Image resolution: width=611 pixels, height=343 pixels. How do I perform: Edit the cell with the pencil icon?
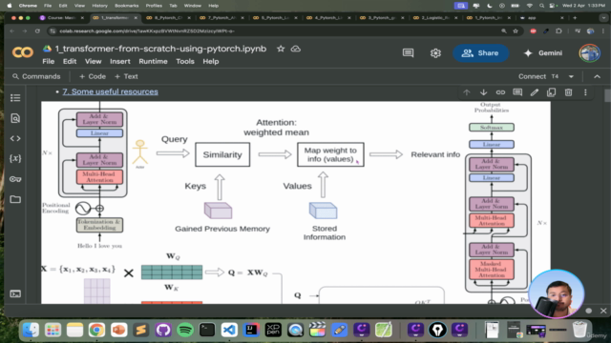[535, 92]
